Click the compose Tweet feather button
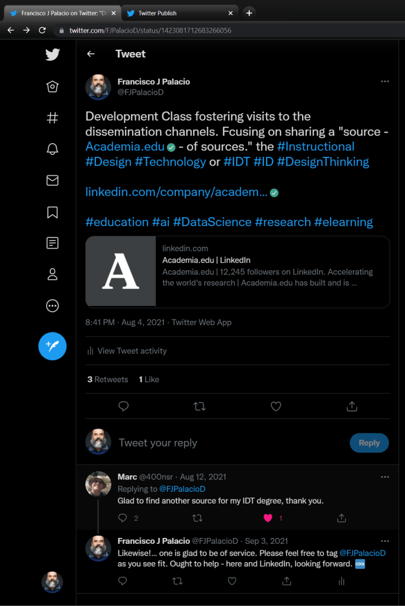The height and width of the screenshot is (606, 405). click(52, 346)
